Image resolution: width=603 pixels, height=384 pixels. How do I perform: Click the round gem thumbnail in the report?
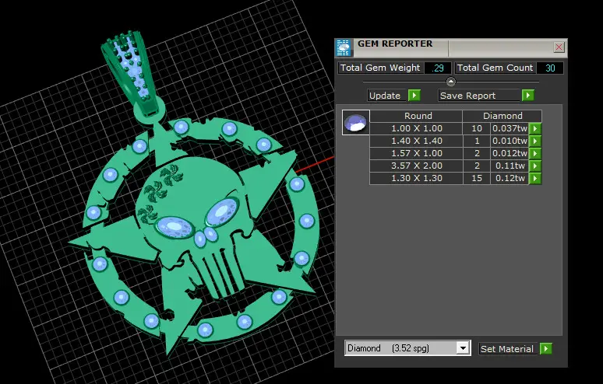[x=356, y=122]
